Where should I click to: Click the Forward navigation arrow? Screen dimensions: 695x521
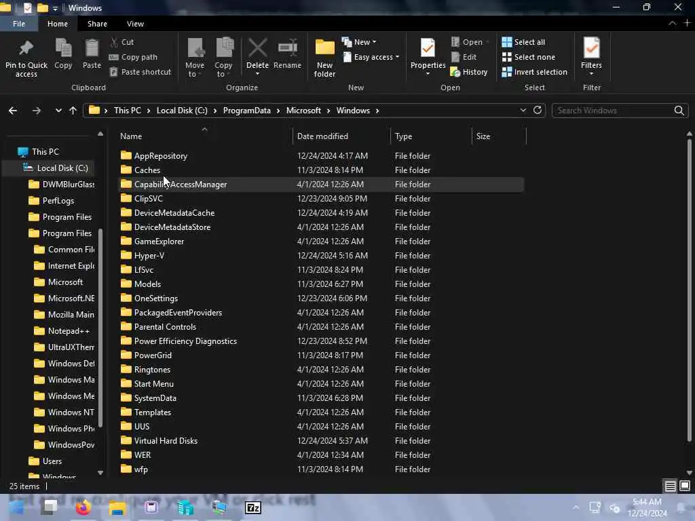tap(37, 111)
